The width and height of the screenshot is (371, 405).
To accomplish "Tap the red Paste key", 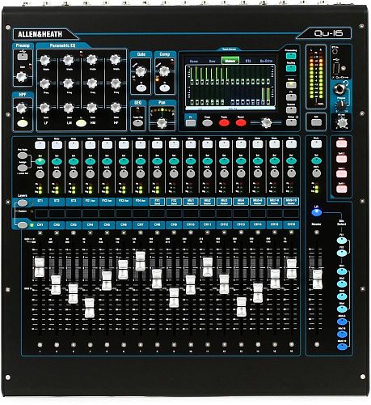I will point(224,123).
